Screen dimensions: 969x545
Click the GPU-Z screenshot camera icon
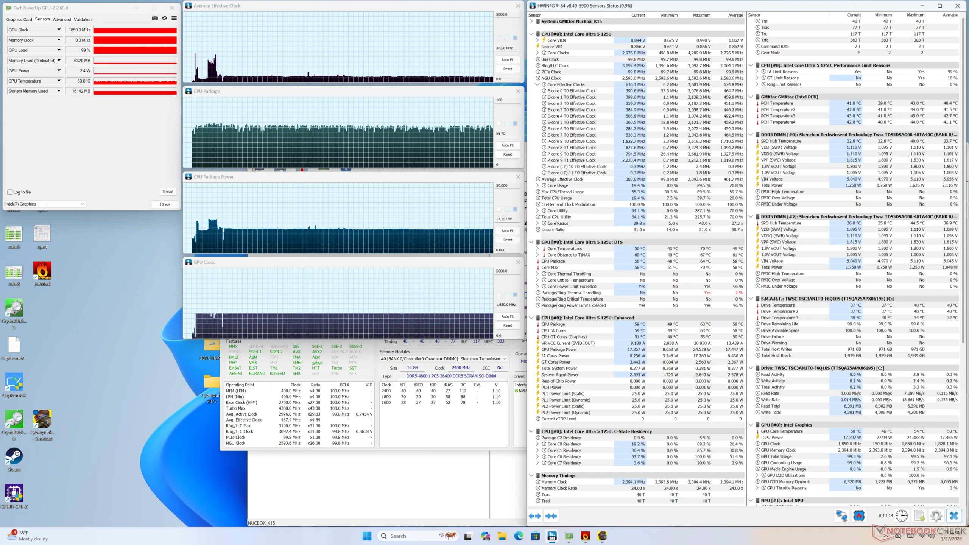coord(155,18)
